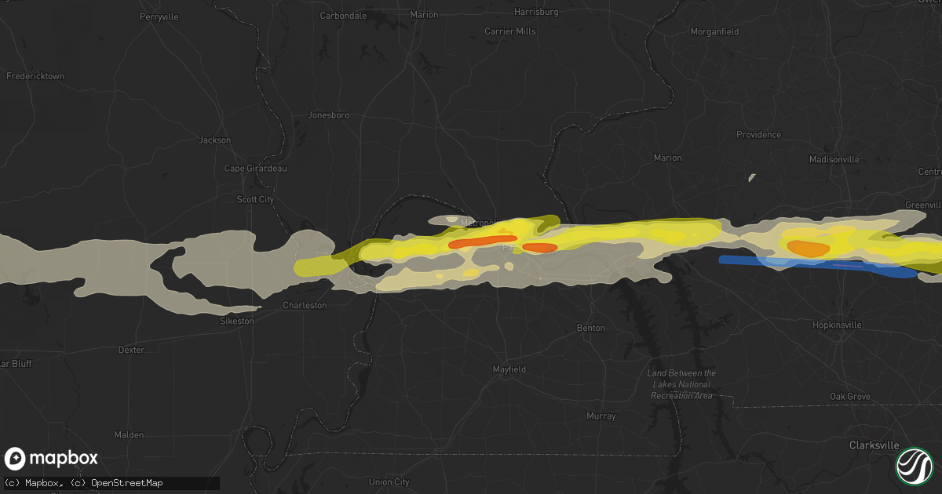Click the Malden label

pyautogui.click(x=130, y=434)
